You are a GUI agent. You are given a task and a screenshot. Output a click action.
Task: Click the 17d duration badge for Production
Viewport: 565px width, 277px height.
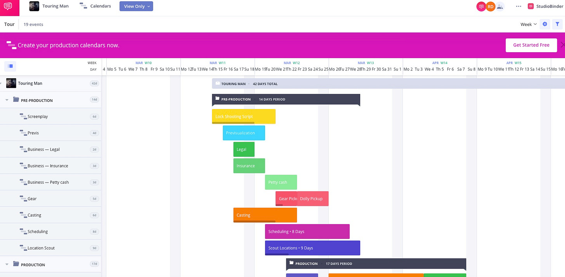tap(94, 264)
